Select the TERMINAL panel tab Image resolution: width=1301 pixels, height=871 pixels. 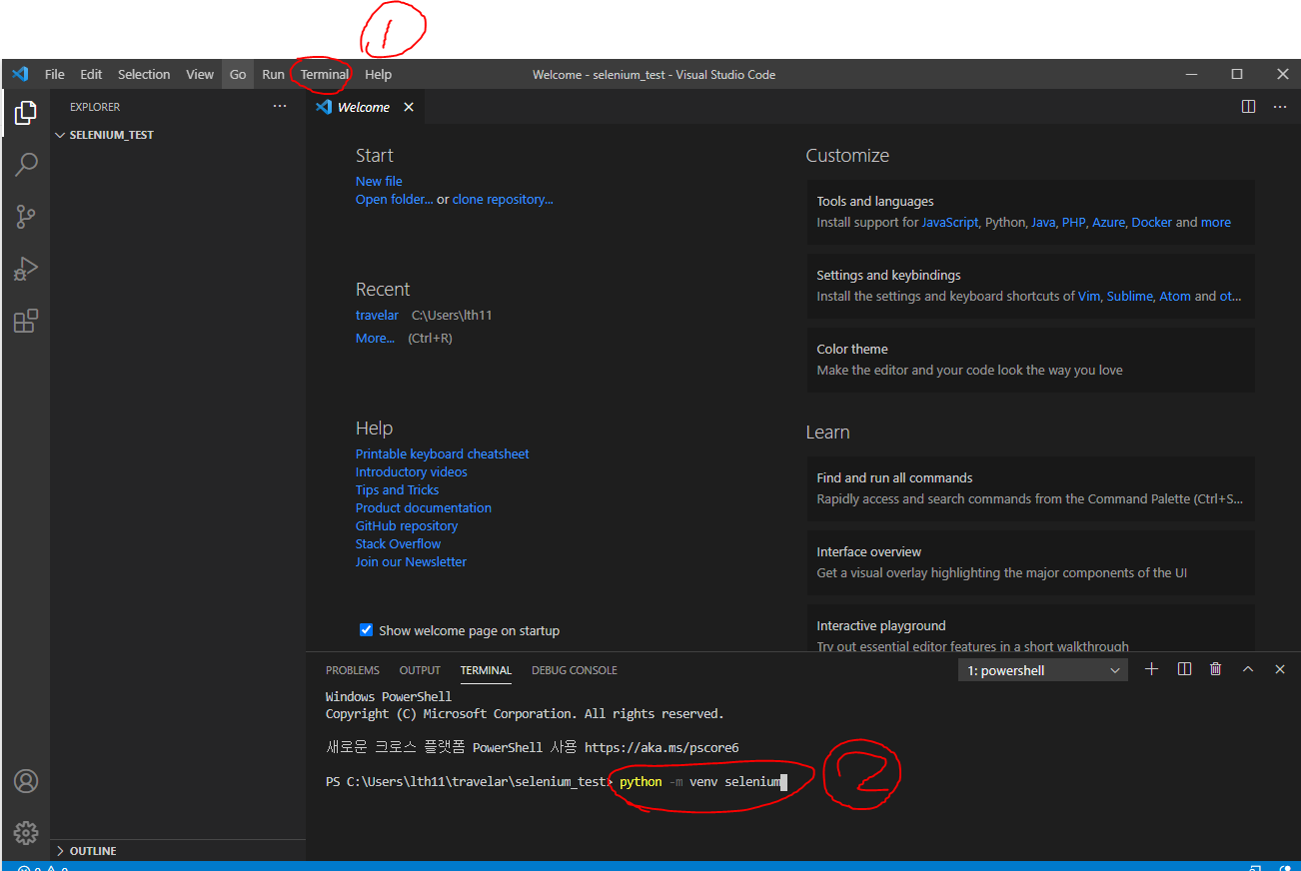coord(486,670)
